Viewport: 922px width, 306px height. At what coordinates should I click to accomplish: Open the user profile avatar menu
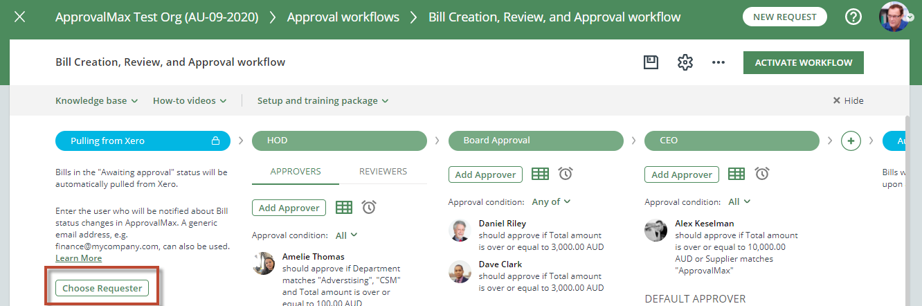tap(894, 17)
